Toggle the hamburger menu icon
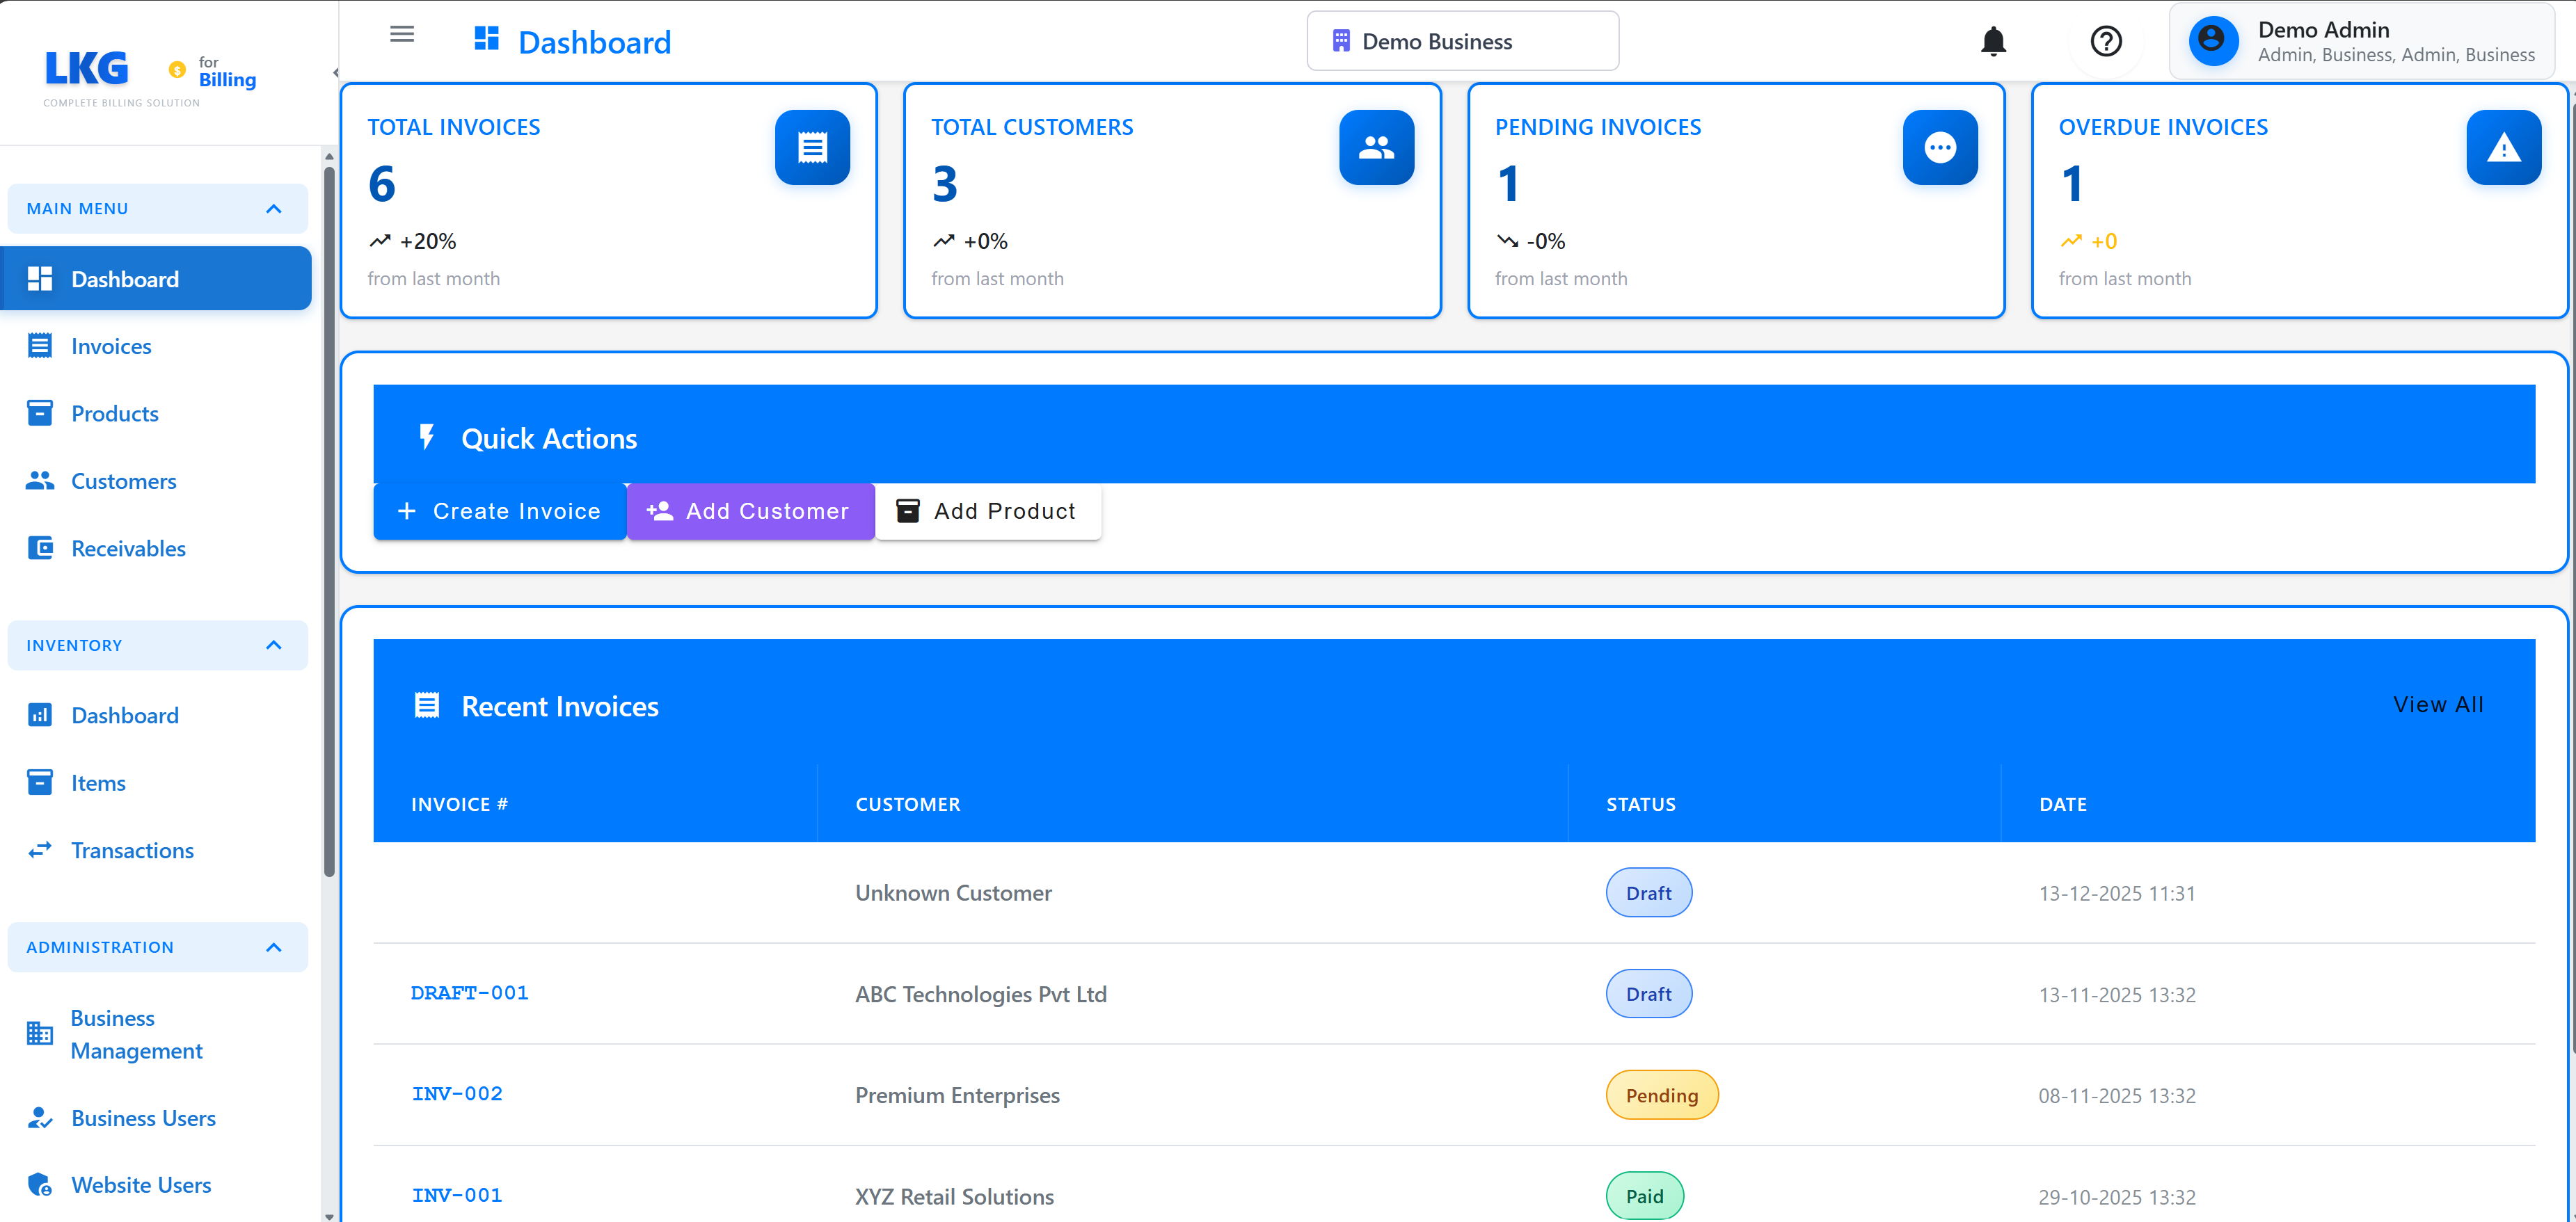 (402, 34)
